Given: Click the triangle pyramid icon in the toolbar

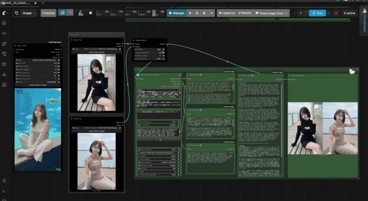Looking at the screenshot, I should [x=81, y=13].
